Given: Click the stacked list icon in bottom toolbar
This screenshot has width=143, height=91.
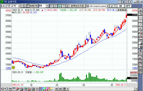Looking at the screenshot, I should coord(64,89).
